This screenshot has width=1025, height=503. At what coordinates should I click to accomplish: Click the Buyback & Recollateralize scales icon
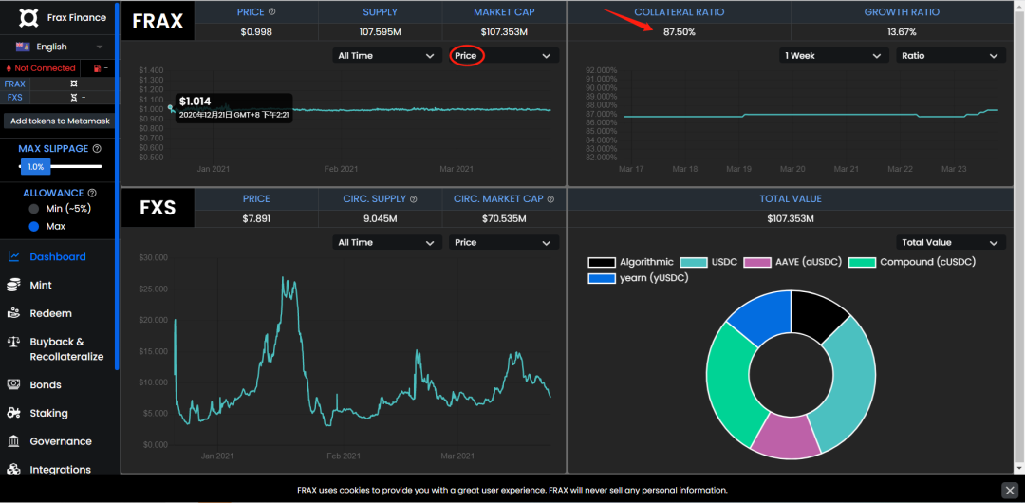pos(13,342)
